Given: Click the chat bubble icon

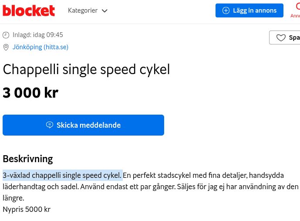Looking at the screenshot, I should click(50, 125).
